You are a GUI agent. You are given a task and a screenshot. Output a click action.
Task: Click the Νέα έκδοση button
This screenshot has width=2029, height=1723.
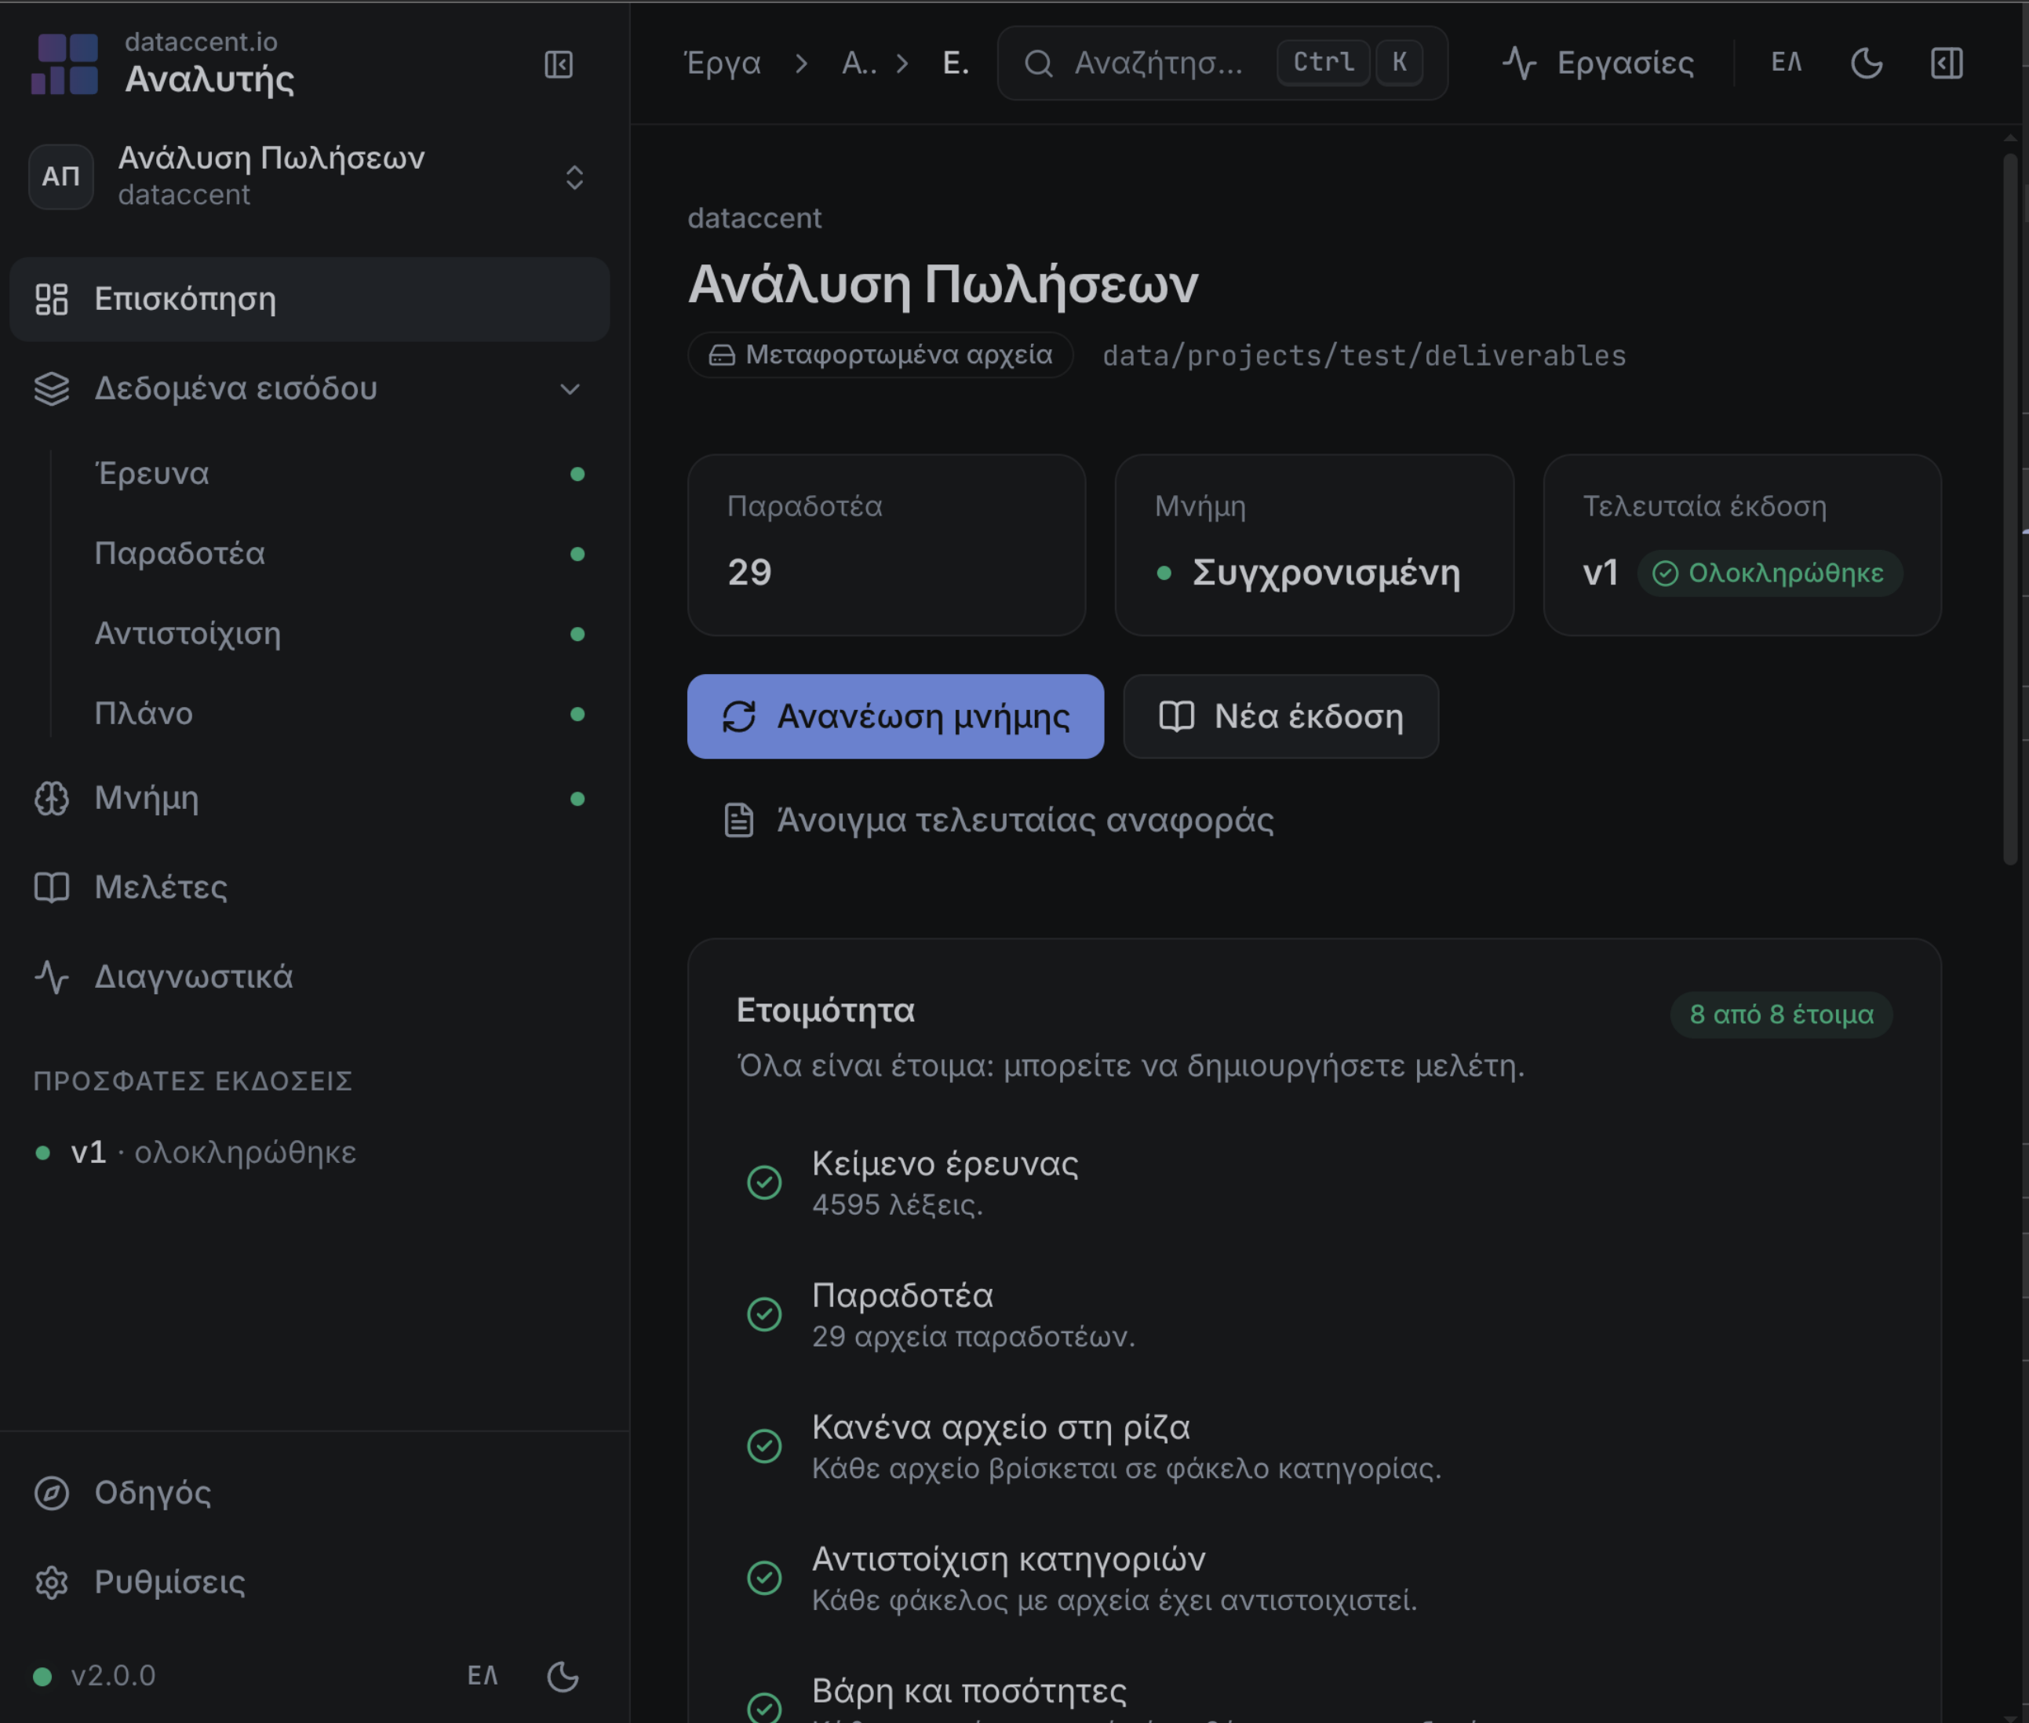tap(1280, 716)
